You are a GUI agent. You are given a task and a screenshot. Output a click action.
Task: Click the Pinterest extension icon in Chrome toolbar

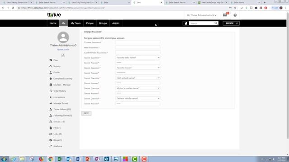(266, 8)
